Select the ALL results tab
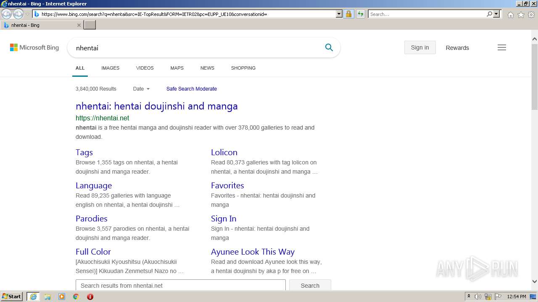Screen dimensions: 538x302 (x=80, y=68)
